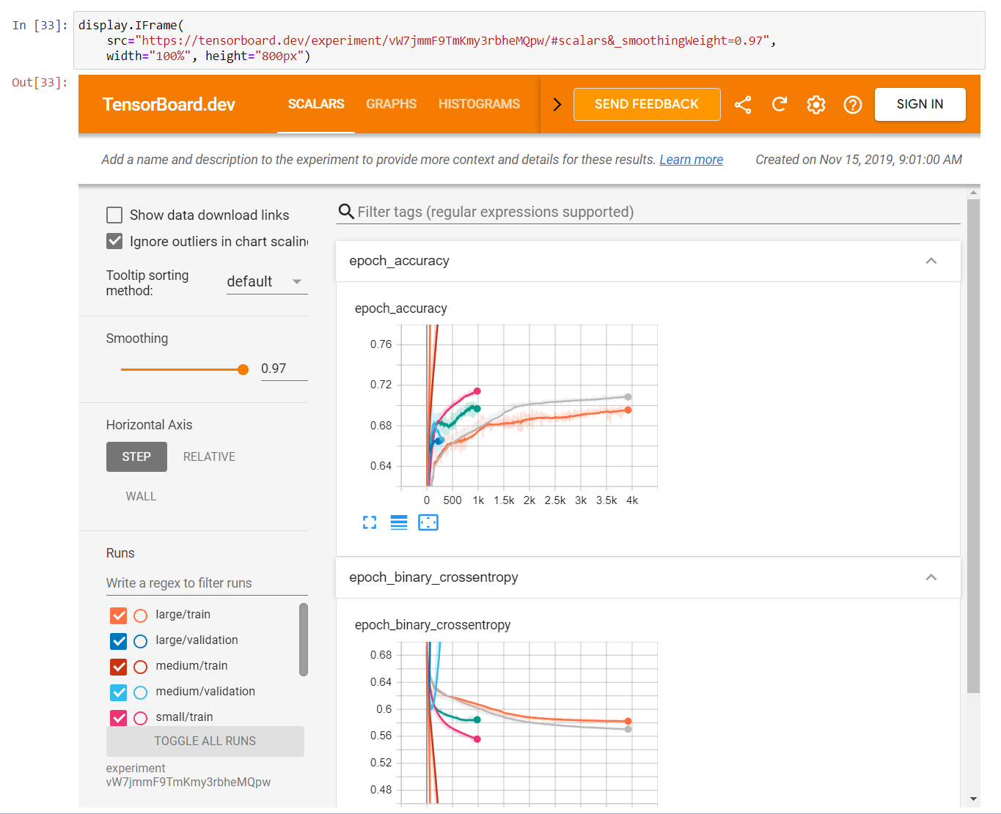This screenshot has height=814, width=1001.
Task: Collapse the epoch_binary_crossentropy section
Action: point(931,577)
